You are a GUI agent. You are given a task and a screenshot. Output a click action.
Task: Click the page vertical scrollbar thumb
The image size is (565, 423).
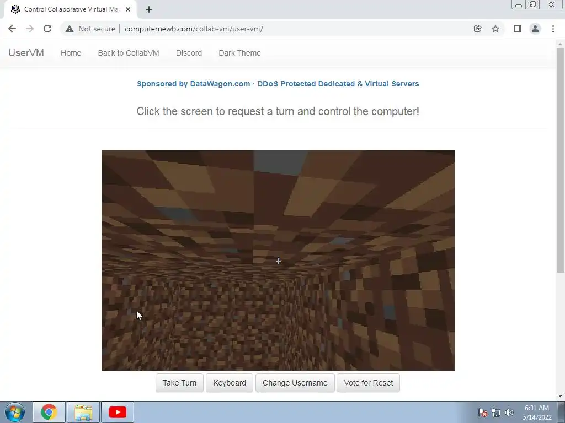point(560,160)
